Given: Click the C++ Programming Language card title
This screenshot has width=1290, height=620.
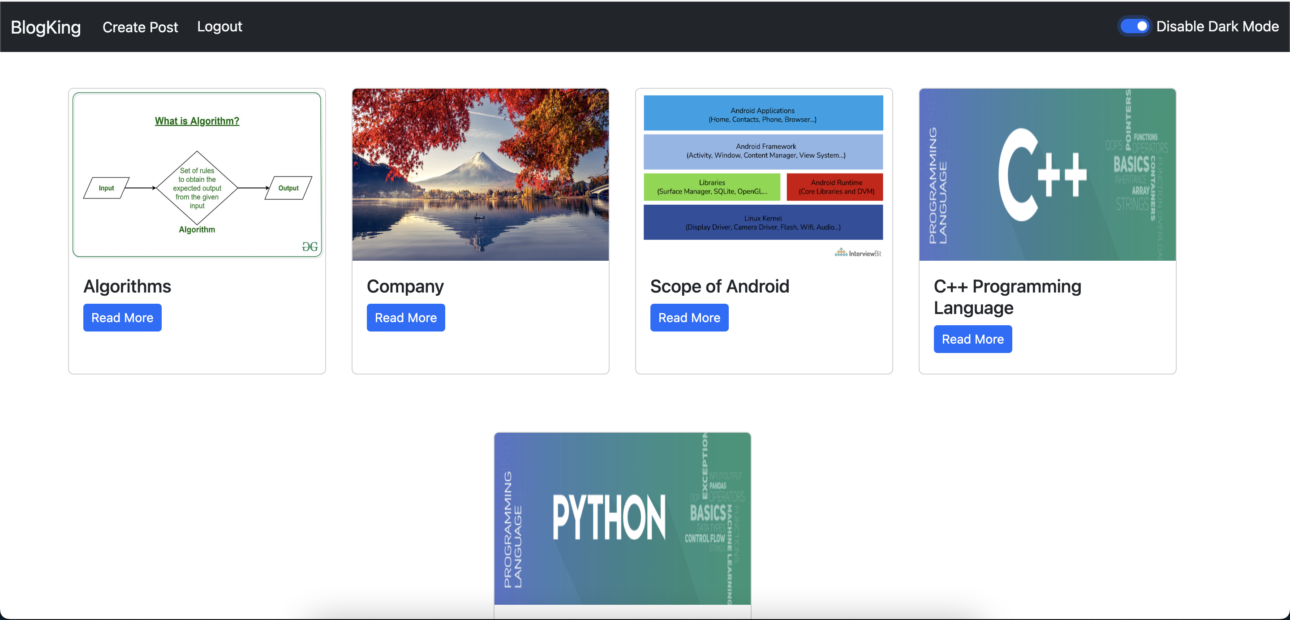Looking at the screenshot, I should click(1007, 297).
